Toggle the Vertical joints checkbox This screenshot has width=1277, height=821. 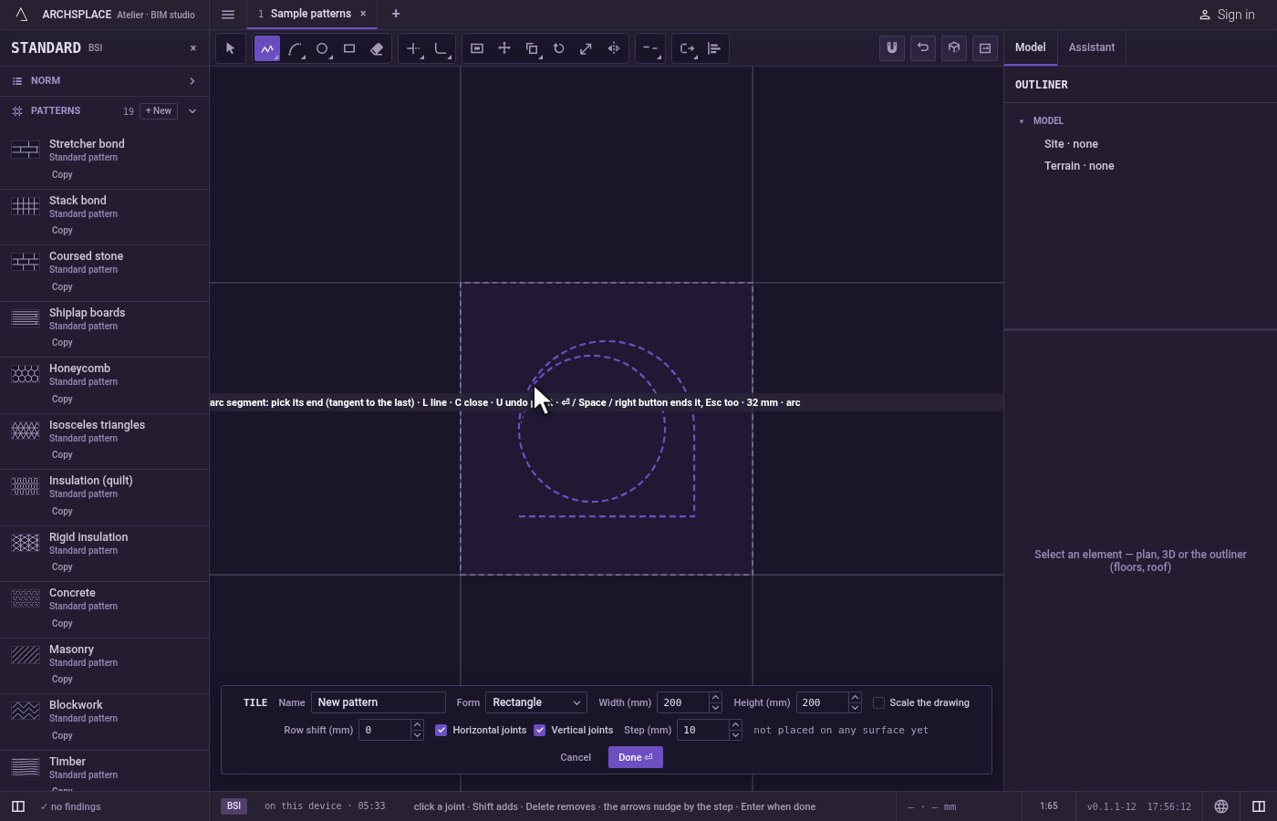[x=540, y=730]
